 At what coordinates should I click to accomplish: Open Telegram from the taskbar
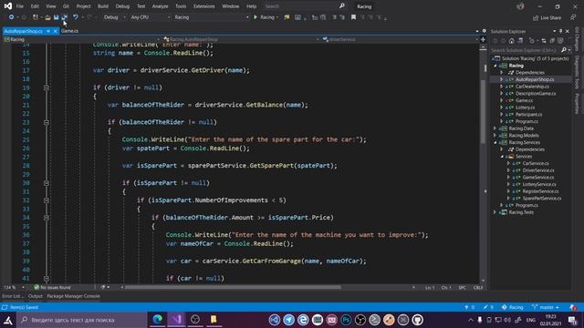click(x=288, y=320)
